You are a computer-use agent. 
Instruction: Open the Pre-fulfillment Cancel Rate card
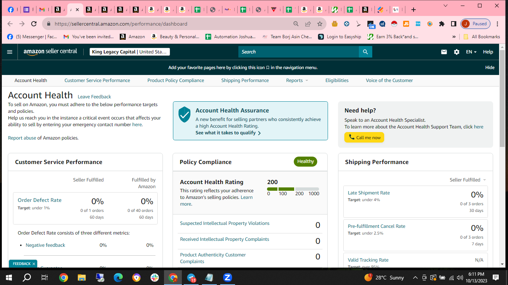415,235
